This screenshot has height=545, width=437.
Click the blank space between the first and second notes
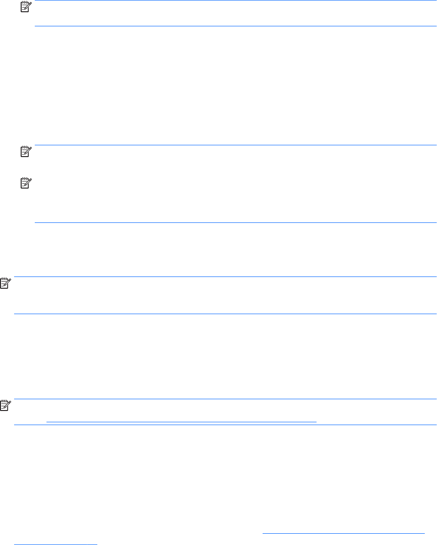(x=235, y=85)
